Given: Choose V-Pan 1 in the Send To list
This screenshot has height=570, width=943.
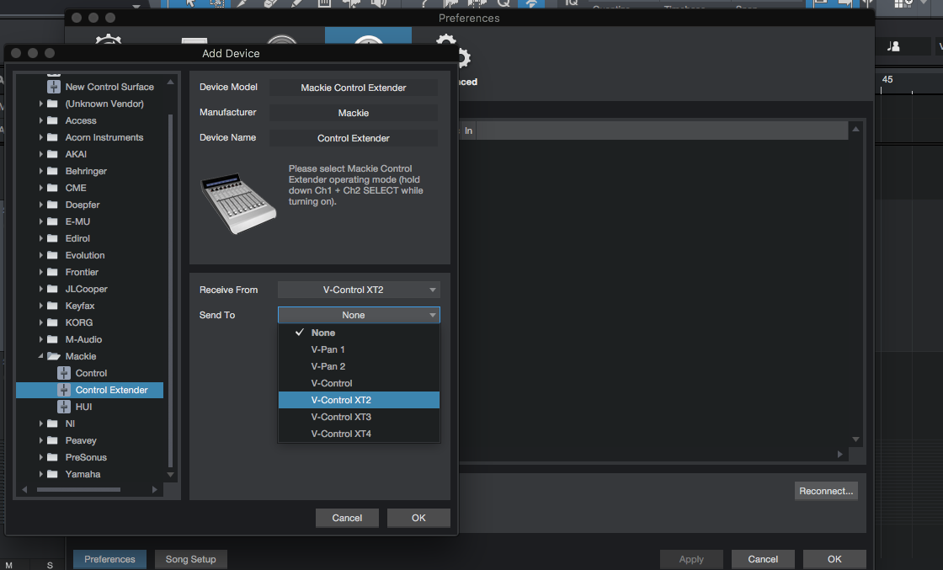Looking at the screenshot, I should point(359,349).
